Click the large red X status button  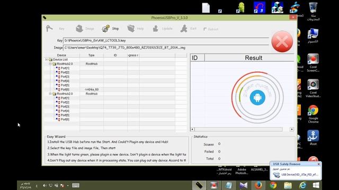point(282,41)
